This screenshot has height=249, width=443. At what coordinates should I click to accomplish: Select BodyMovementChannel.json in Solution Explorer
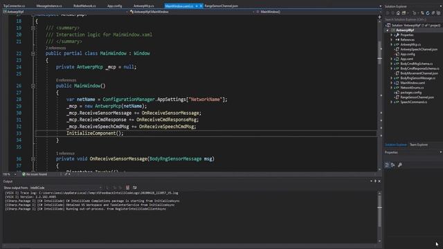(x=419, y=73)
